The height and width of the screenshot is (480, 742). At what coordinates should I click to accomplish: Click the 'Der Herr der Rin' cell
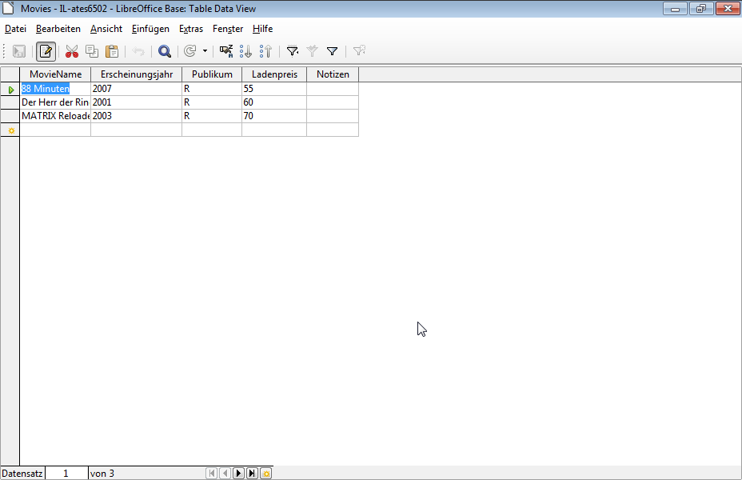tap(55, 102)
